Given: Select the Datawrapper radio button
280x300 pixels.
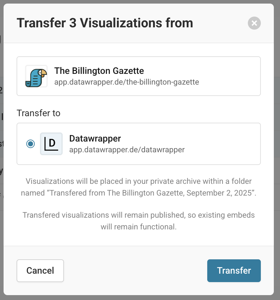Looking at the screenshot, I should [x=31, y=144].
